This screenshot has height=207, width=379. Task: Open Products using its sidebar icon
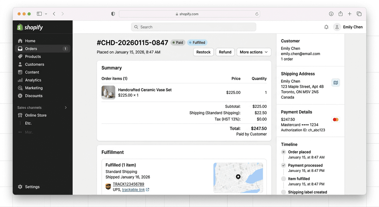pos(21,56)
